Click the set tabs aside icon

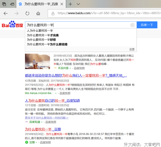[12, 4]
